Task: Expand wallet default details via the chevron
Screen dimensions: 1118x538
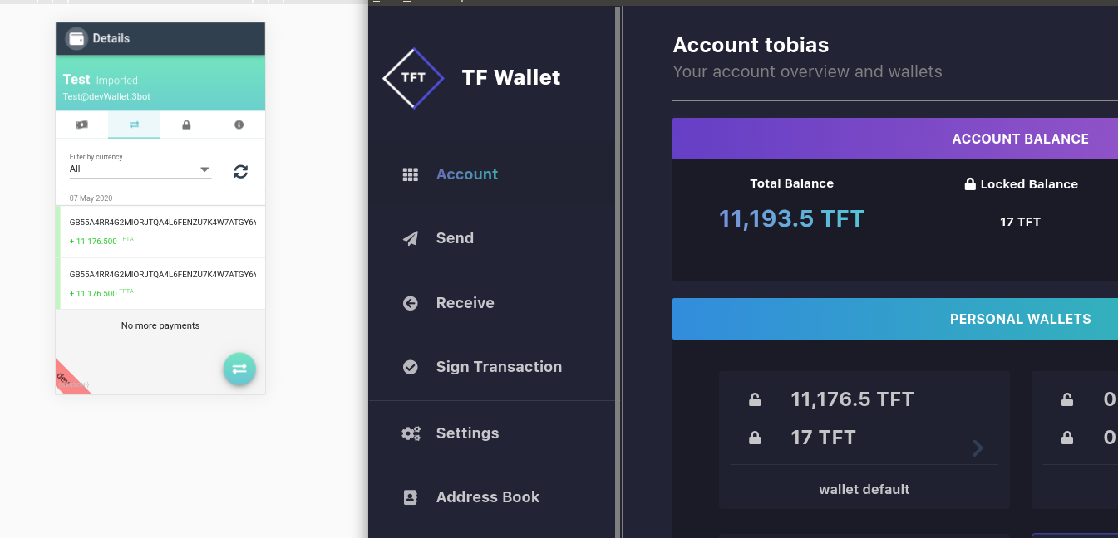Action: point(978,448)
